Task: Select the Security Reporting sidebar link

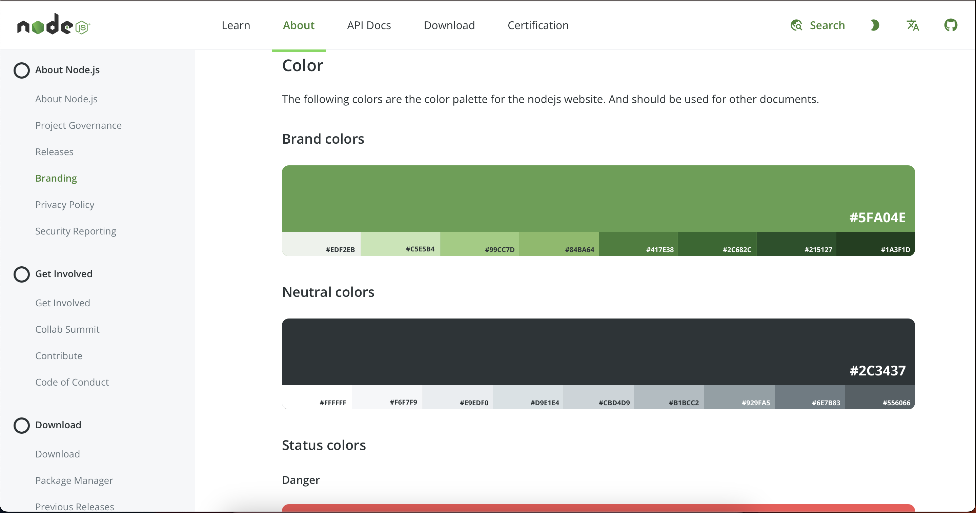Action: pos(76,231)
